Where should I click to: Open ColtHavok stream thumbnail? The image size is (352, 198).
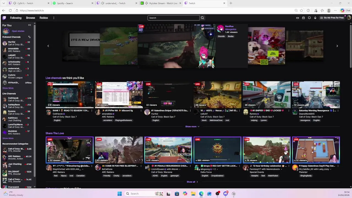click(x=70, y=94)
